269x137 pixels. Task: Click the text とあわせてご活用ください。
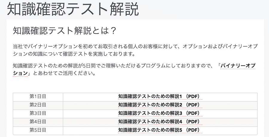(64, 73)
